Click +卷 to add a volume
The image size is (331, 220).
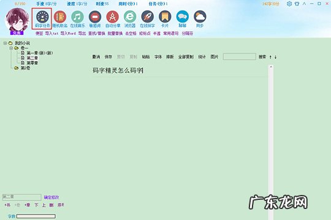17,205
